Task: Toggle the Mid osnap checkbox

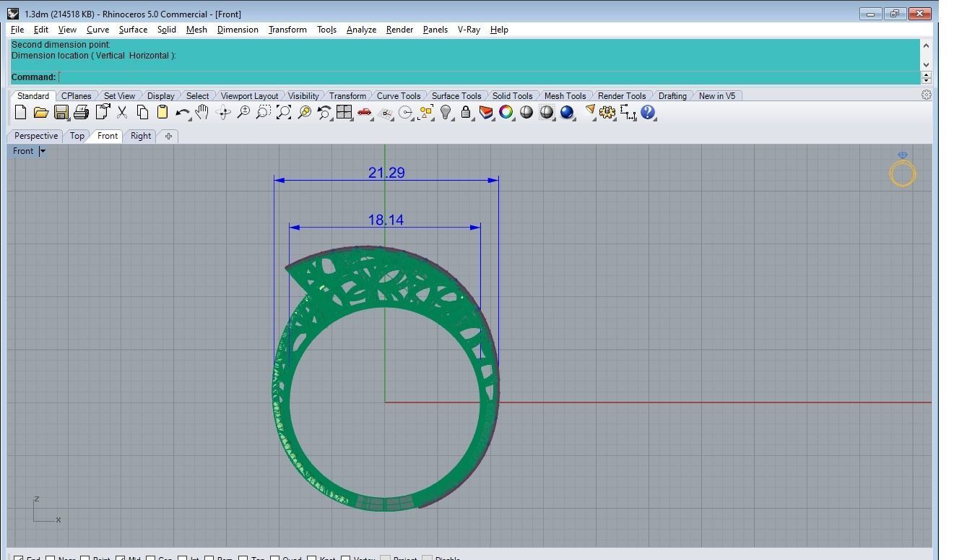Action: point(120,558)
